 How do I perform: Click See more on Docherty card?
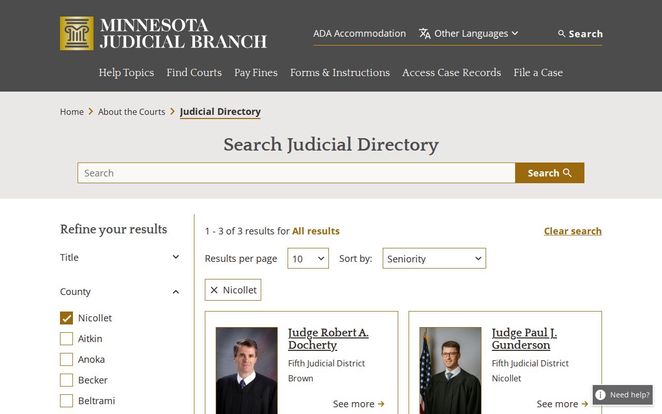(x=359, y=404)
